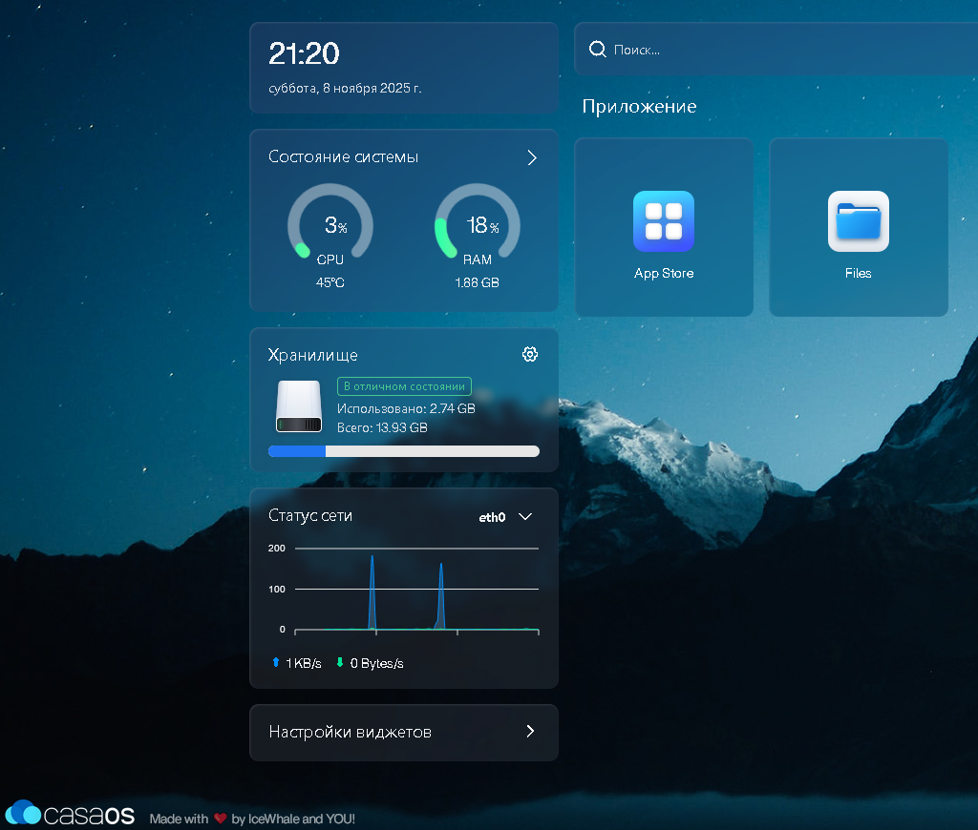Viewport: 978px width, 830px height.
Task: Click the 'Files' label
Action: tap(859, 273)
